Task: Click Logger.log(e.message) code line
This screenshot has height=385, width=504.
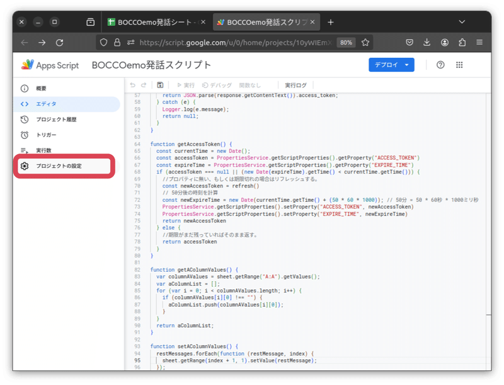Action: (x=195, y=109)
